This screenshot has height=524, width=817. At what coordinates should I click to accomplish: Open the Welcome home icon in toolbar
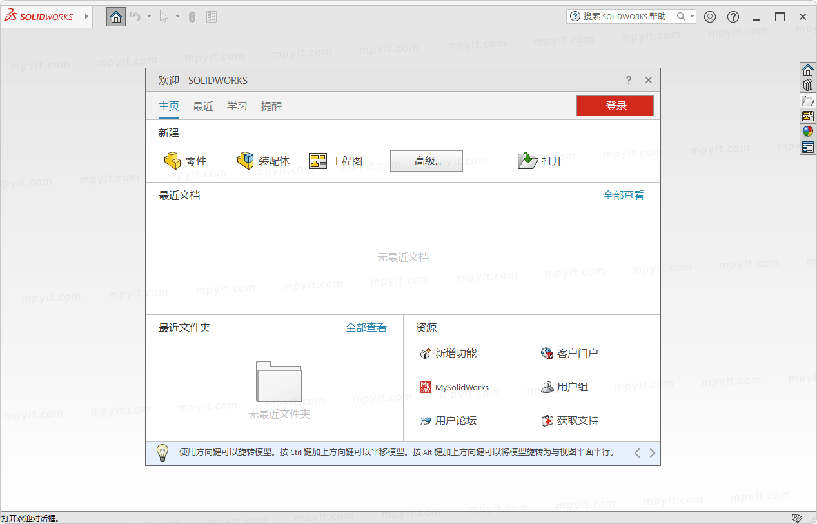pos(116,17)
